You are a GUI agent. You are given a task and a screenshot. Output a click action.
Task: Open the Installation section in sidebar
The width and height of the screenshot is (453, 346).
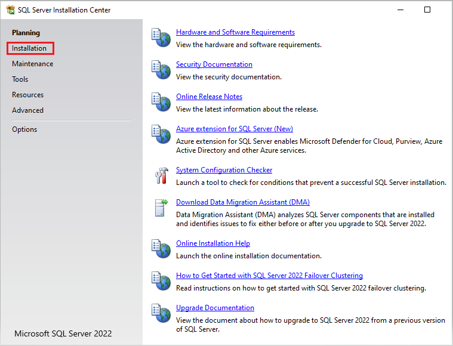click(29, 48)
